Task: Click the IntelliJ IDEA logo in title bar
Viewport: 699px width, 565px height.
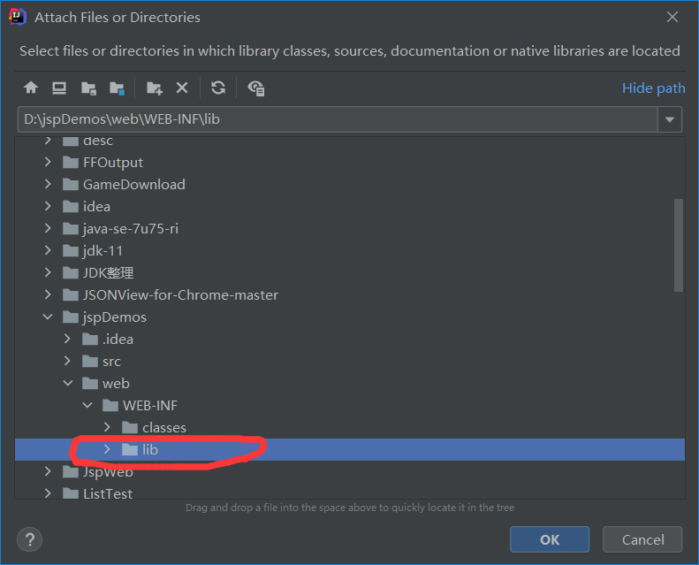Action: click(18, 17)
